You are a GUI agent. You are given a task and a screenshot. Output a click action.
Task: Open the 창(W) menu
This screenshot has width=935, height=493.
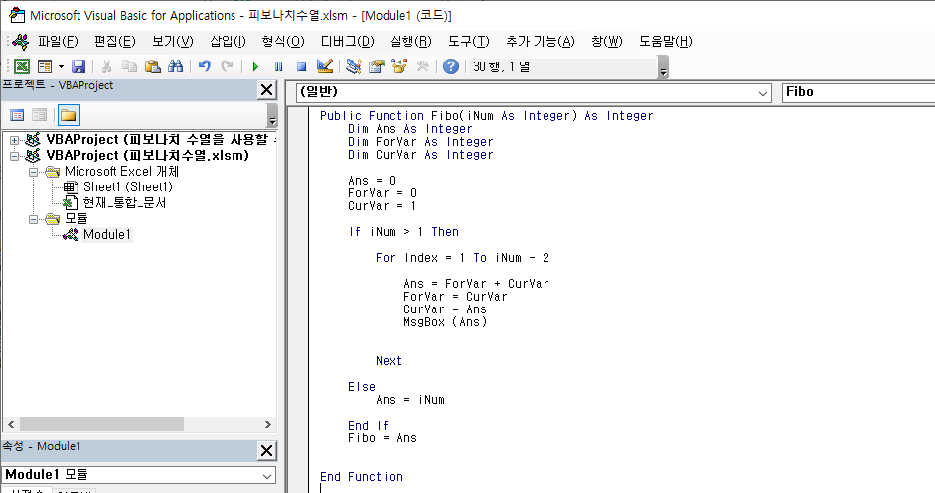click(606, 41)
